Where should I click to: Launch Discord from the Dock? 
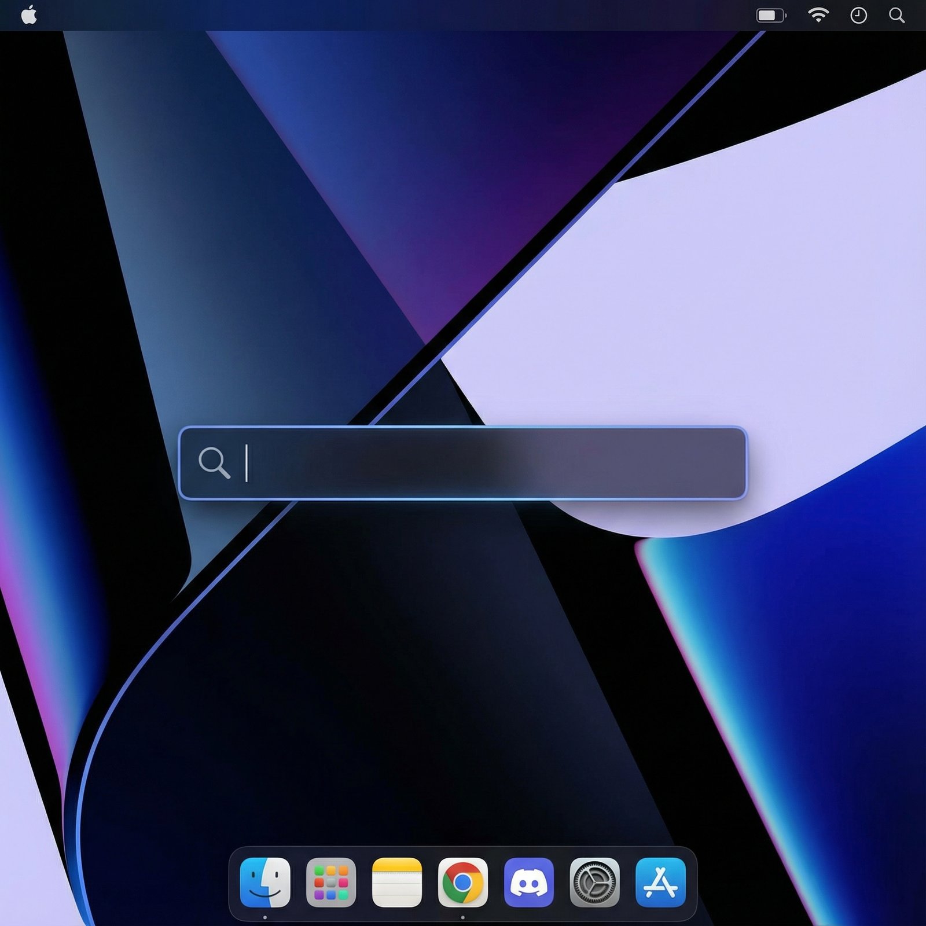click(530, 882)
